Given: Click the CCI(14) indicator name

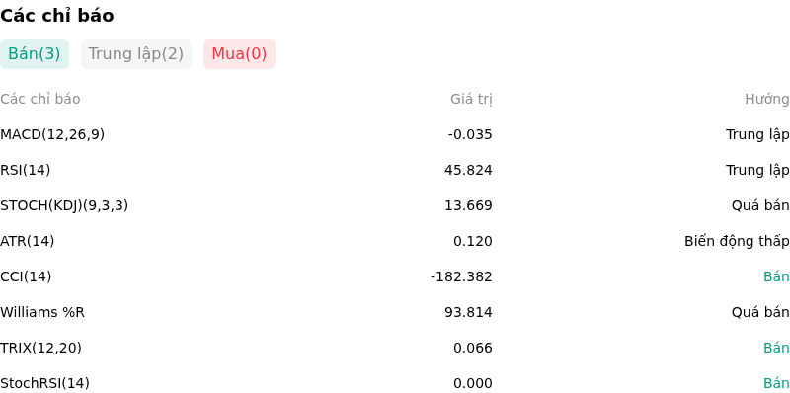Looking at the screenshot, I should (26, 276).
